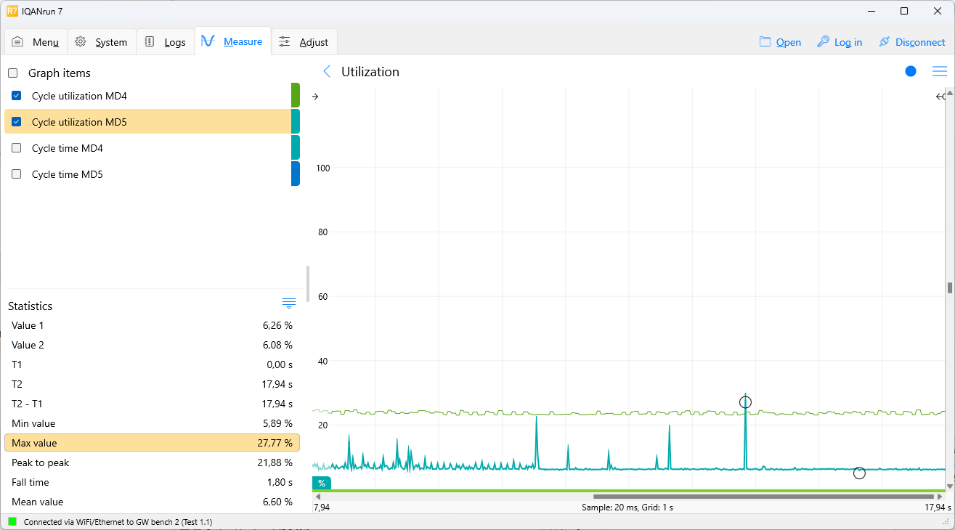Switch to the System tab
The width and height of the screenshot is (955, 530).
click(102, 42)
